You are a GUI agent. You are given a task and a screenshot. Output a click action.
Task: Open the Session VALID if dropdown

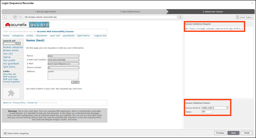(215, 107)
